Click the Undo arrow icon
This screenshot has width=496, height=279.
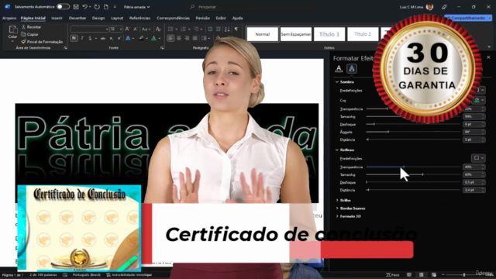pos(84,7)
